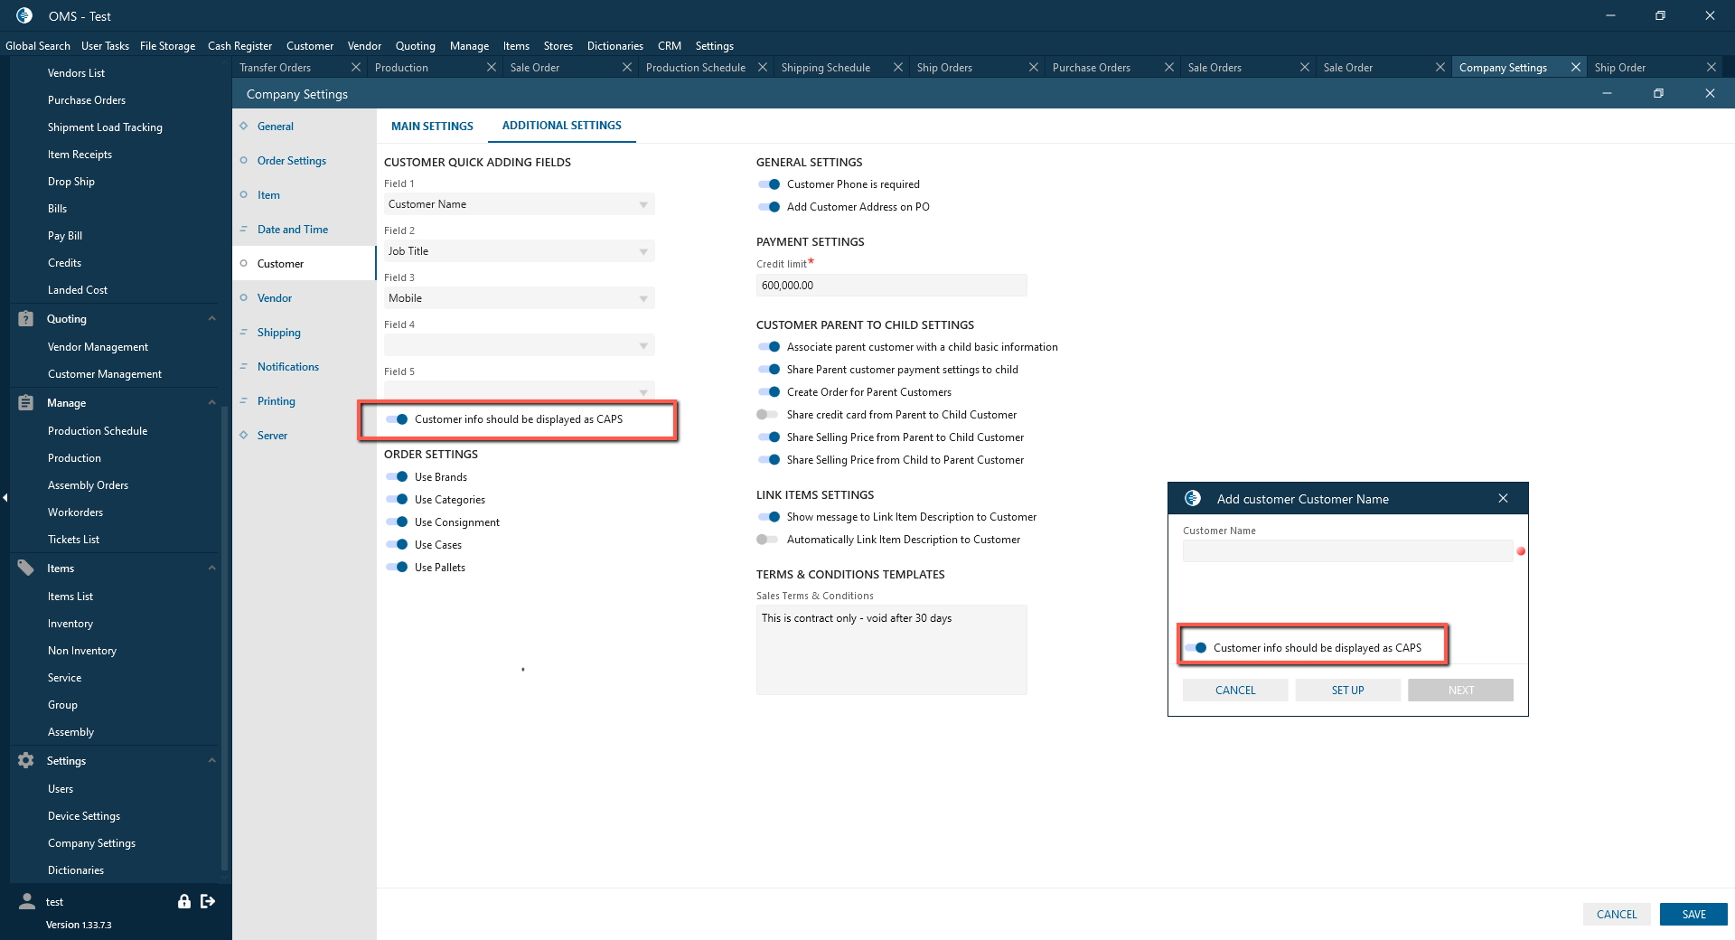Open the Dictionaries menu
This screenshot has height=940, width=1735.
[x=615, y=46]
